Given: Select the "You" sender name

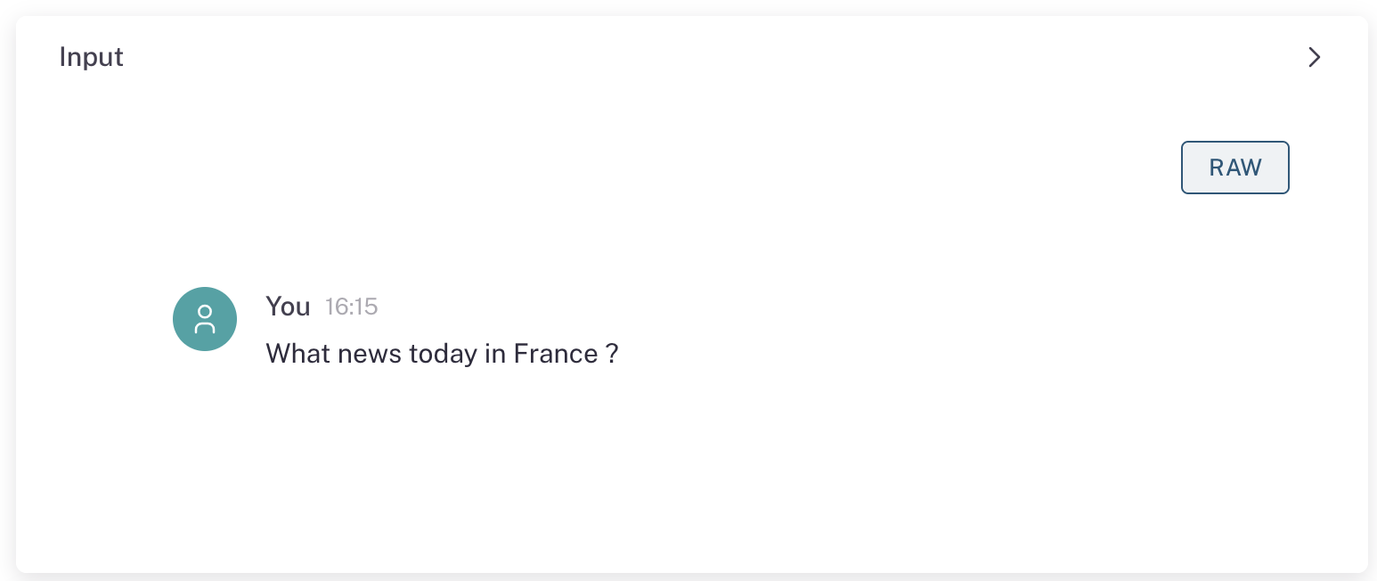Looking at the screenshot, I should (x=288, y=307).
